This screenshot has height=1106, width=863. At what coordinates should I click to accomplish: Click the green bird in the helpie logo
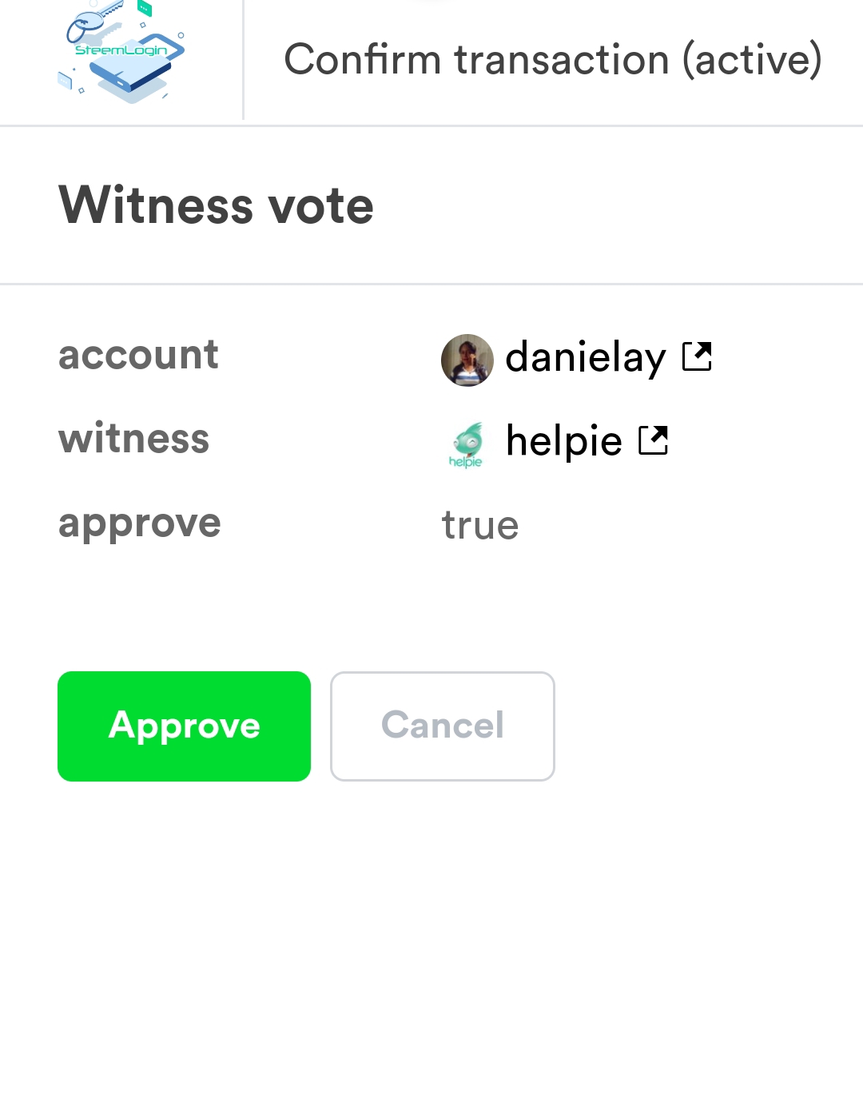pos(469,439)
